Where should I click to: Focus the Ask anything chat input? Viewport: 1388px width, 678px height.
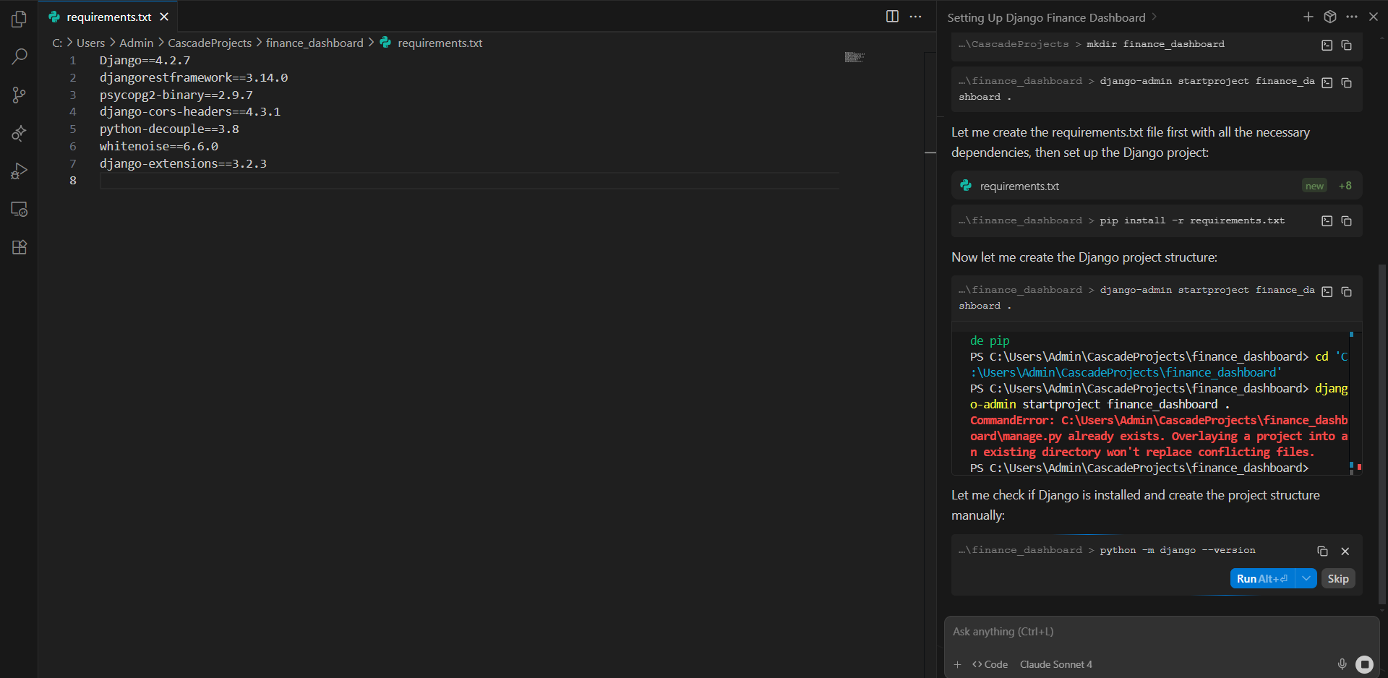click(1161, 632)
